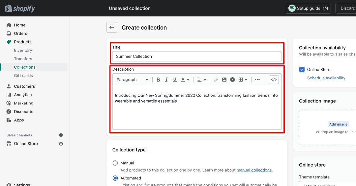
Task: Open Setup guide: 1/4
Action: pyautogui.click(x=308, y=8)
